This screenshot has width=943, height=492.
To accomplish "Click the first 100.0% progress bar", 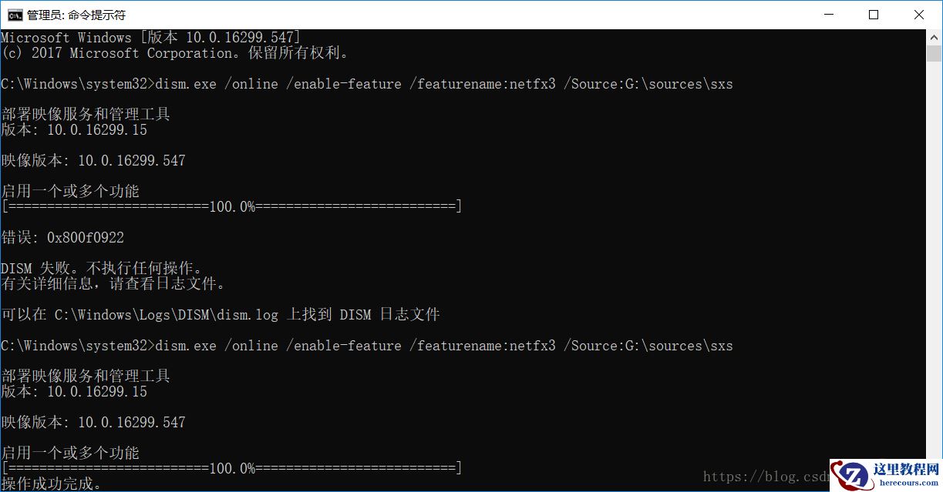I will pyautogui.click(x=231, y=206).
